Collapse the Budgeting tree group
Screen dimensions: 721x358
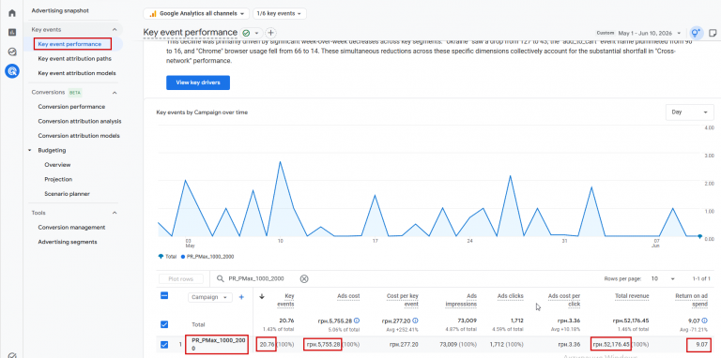[30, 150]
